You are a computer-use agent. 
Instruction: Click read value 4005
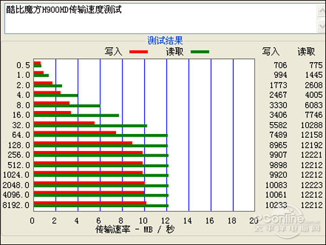point(314,95)
